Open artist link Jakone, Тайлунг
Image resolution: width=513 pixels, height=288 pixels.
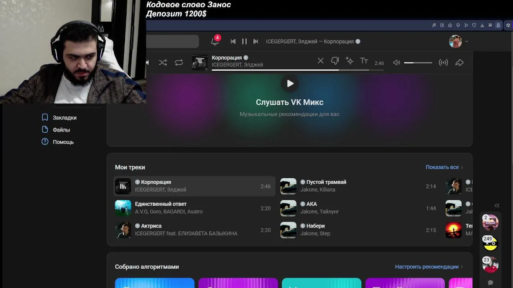coord(320,212)
